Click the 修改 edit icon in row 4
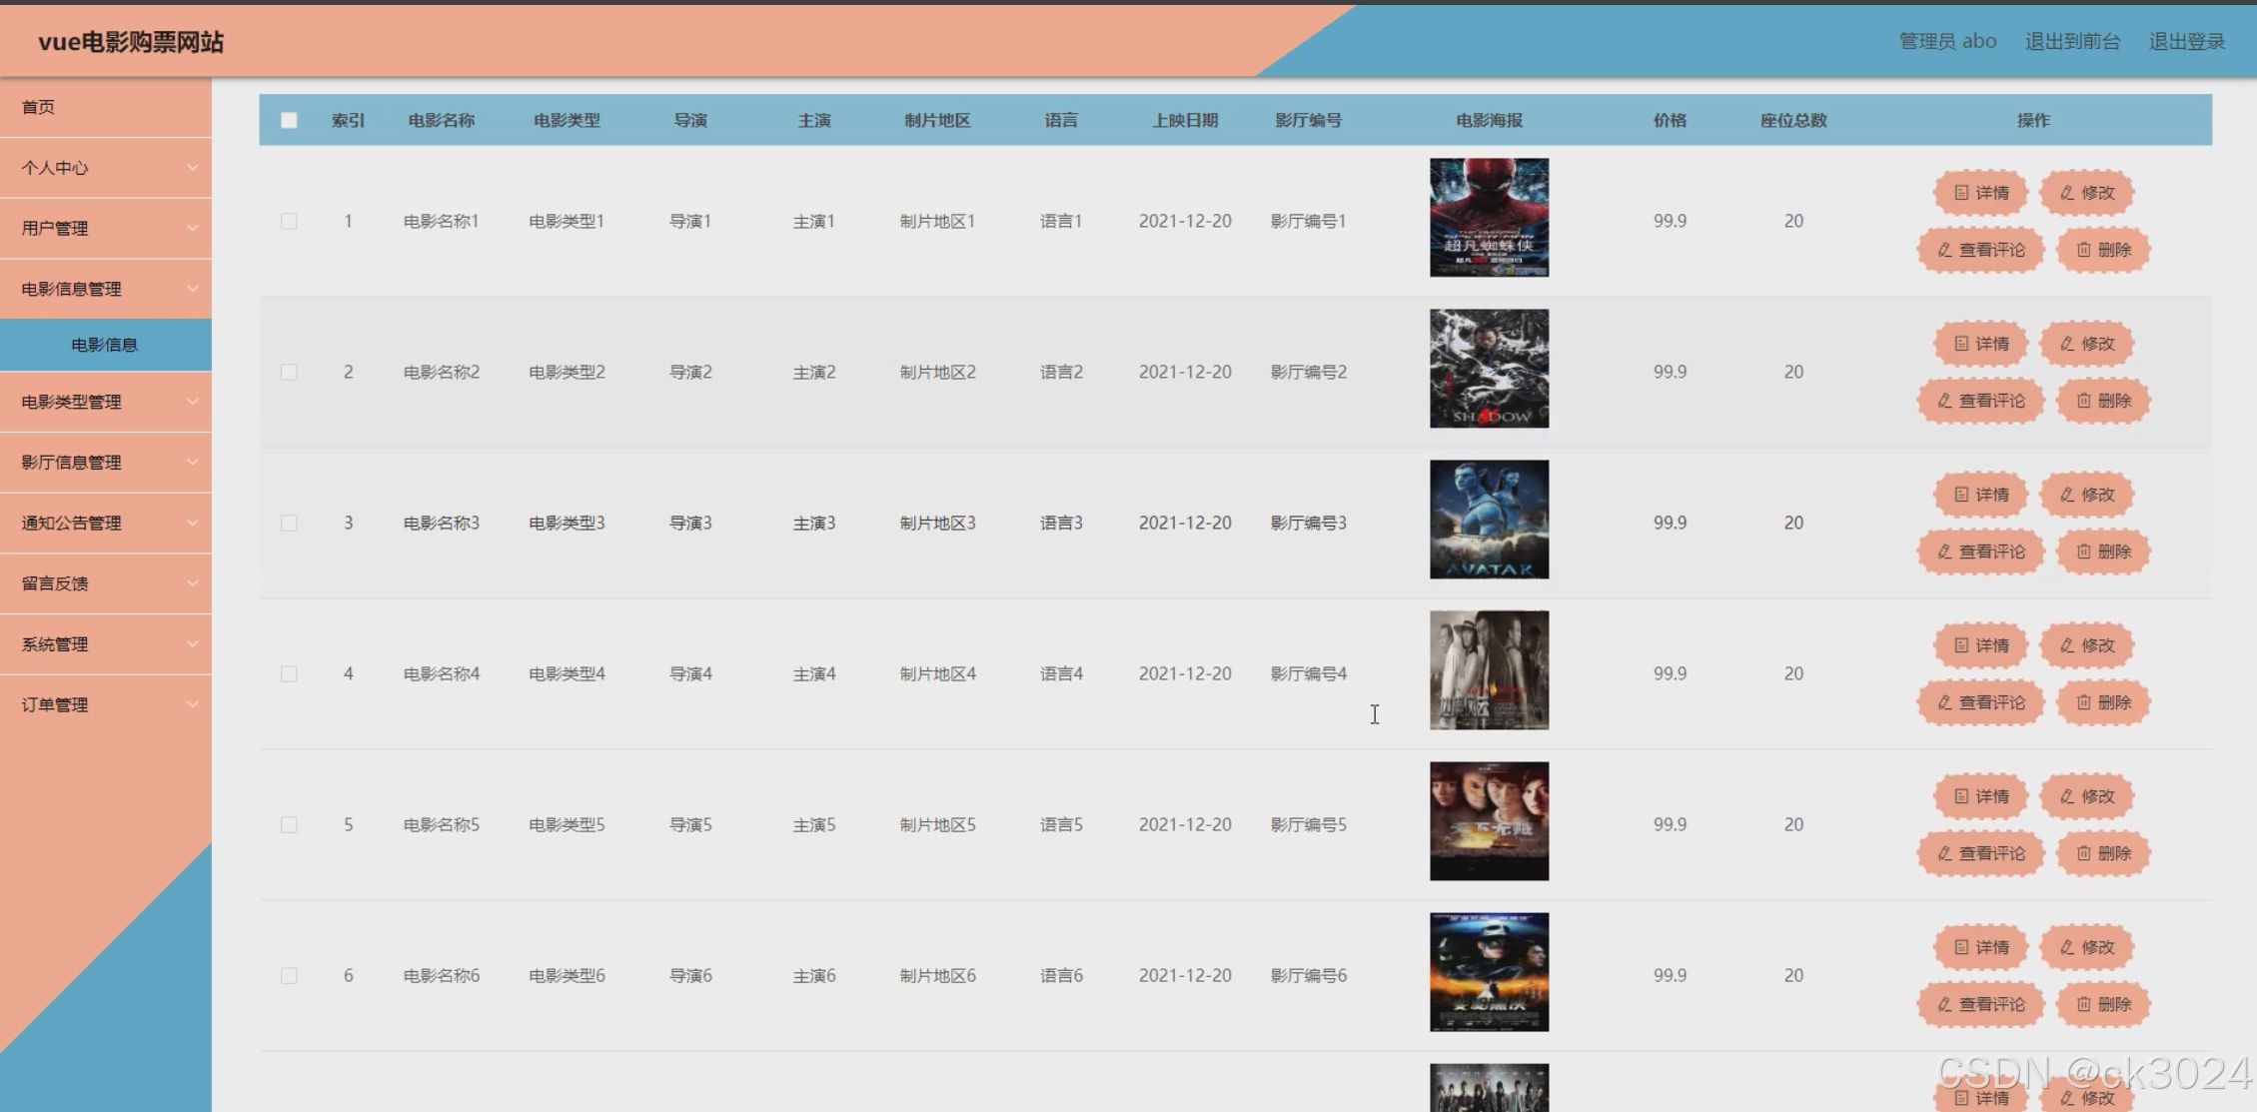 click(x=2067, y=645)
